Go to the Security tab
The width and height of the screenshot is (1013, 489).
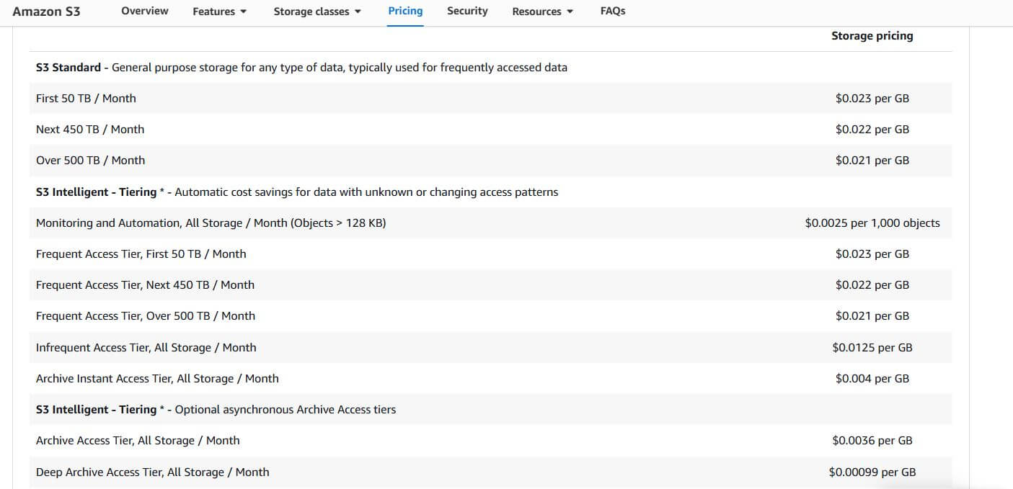[x=467, y=11]
